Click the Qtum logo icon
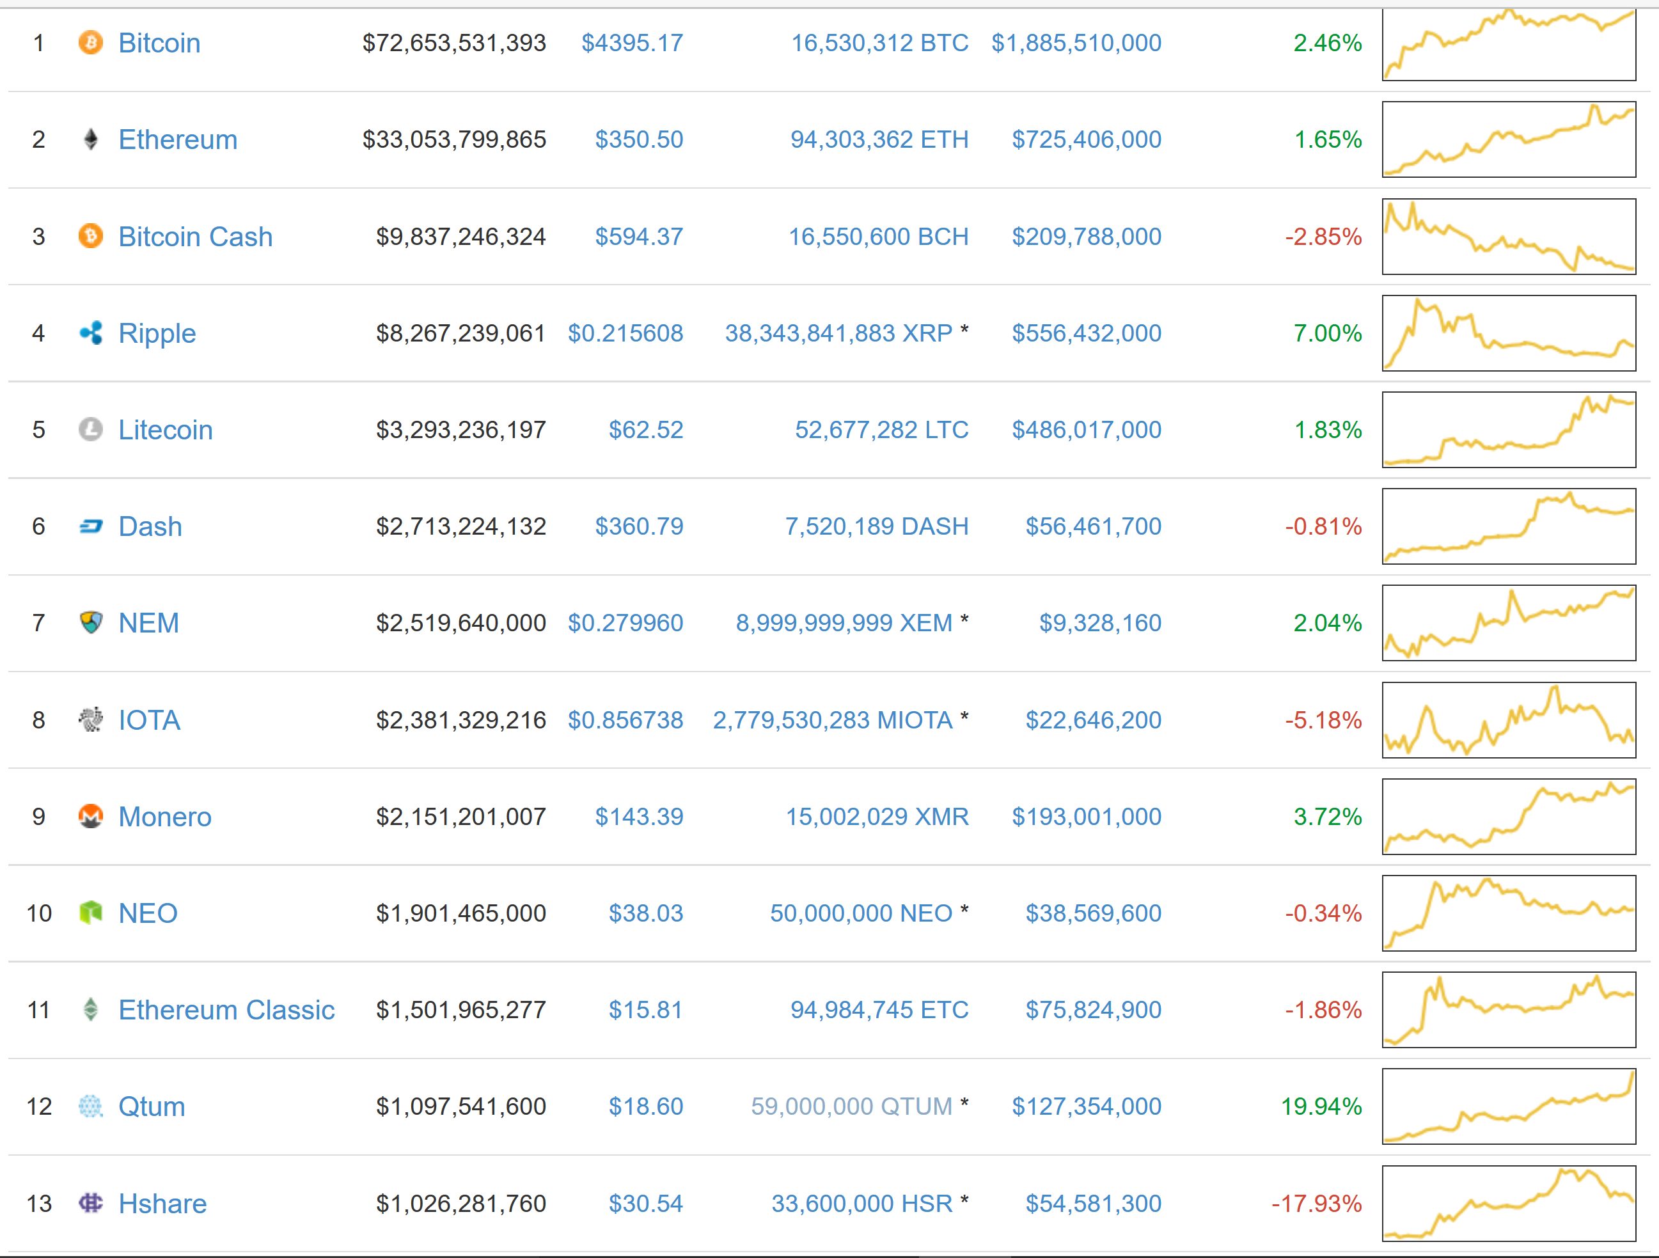This screenshot has width=1659, height=1258. tap(91, 1106)
